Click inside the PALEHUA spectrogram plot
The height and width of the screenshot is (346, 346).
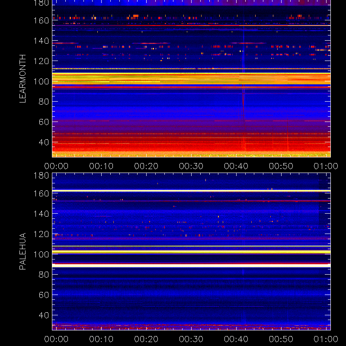point(191,252)
